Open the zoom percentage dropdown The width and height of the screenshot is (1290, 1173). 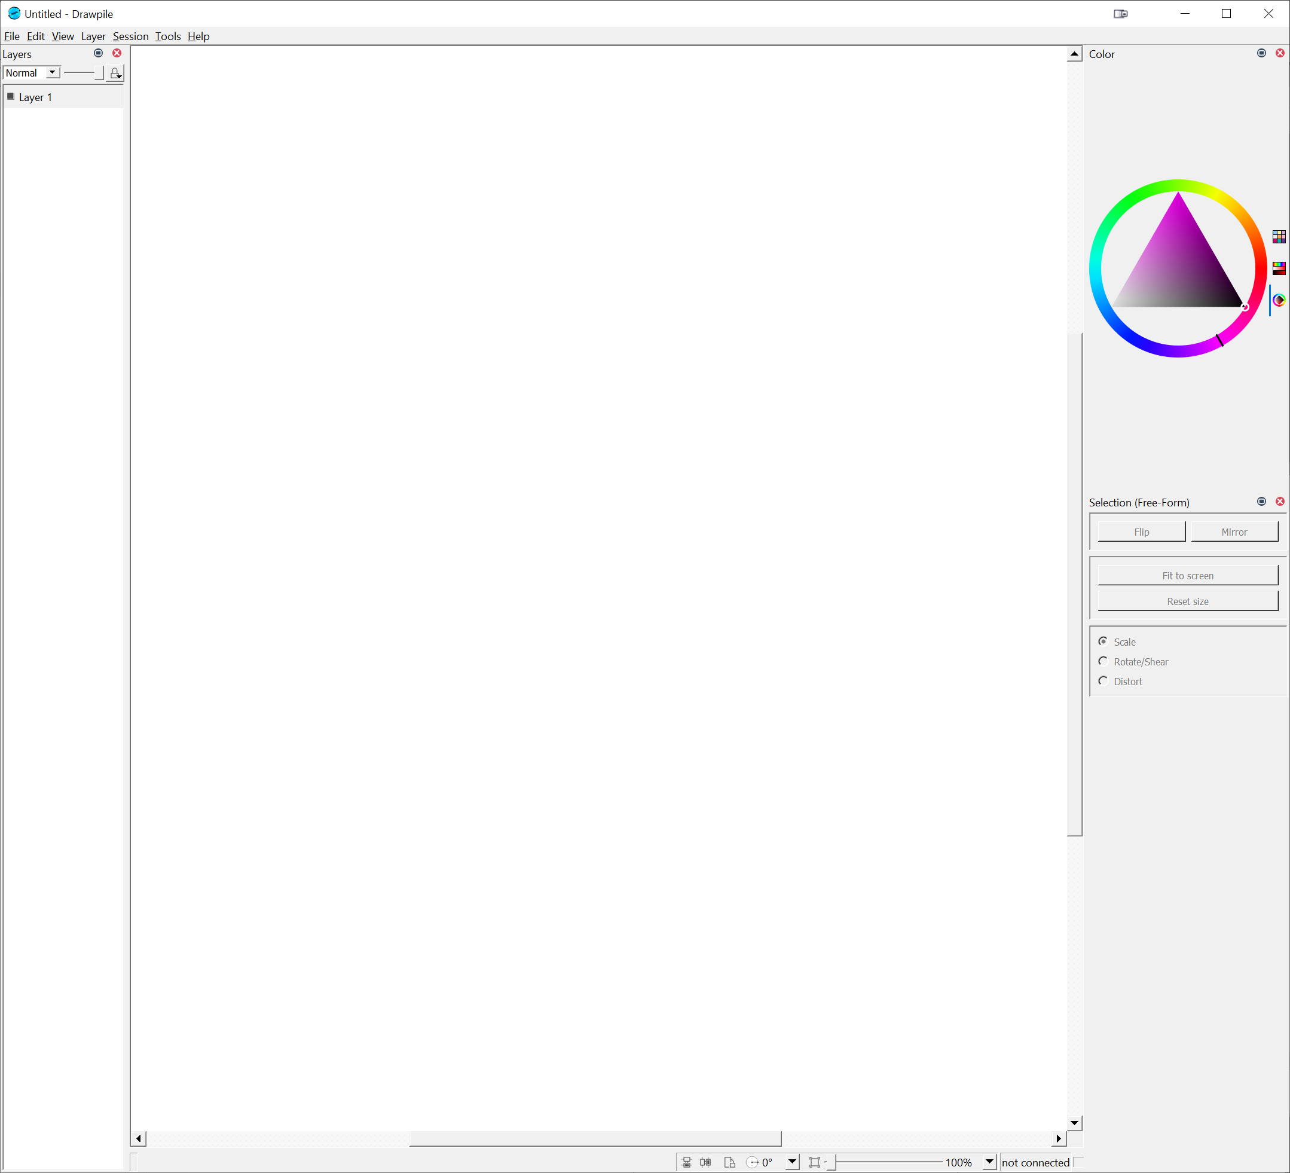click(x=989, y=1162)
